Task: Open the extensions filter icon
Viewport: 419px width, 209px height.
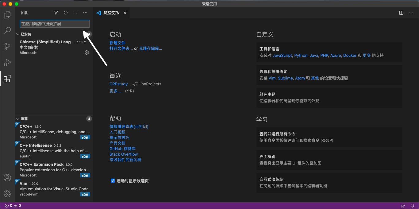Action: (56, 13)
